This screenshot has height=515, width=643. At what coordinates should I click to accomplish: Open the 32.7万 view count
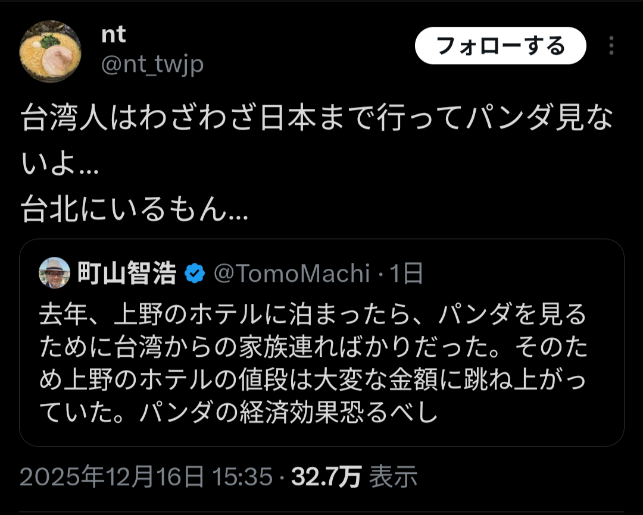[326, 476]
